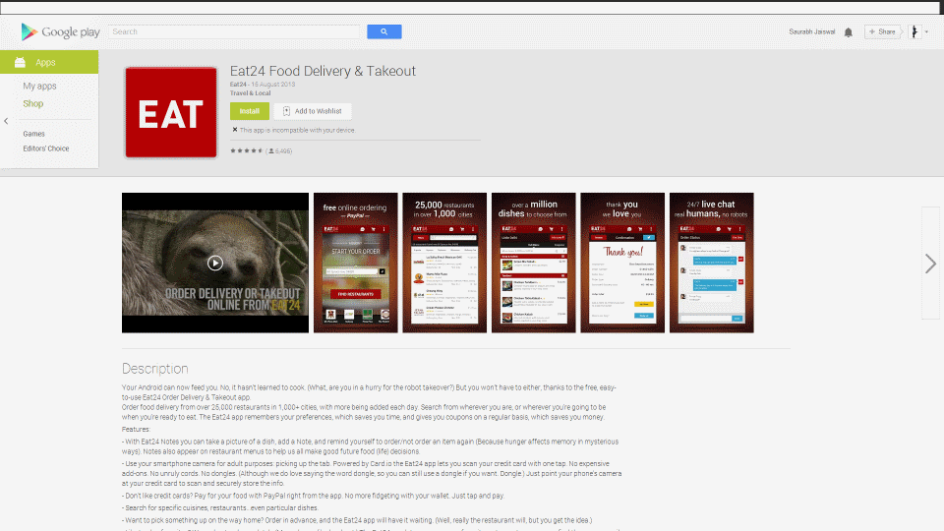This screenshot has height=531, width=944.
Task: Open the Apps section tab
Action: tap(49, 62)
